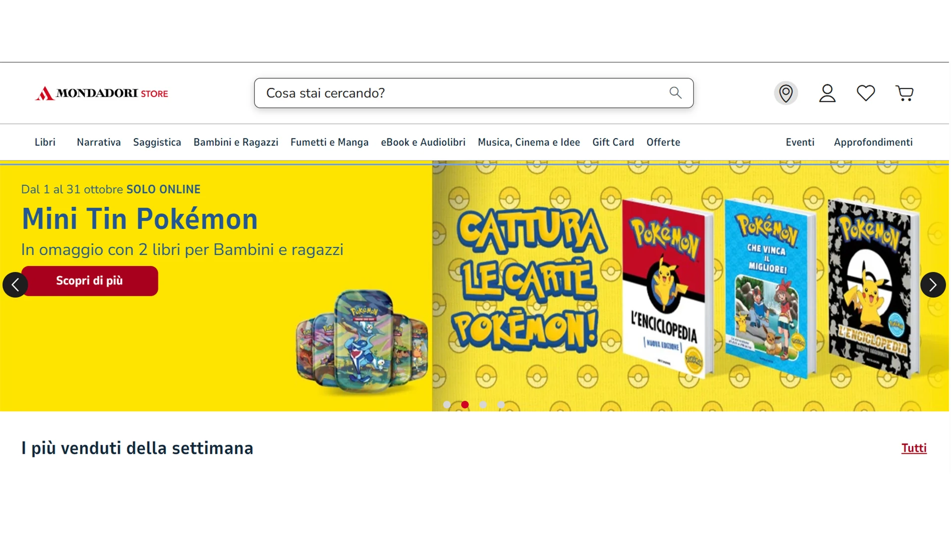Open the Offerte menu item
The width and height of the screenshot is (951, 535).
[663, 142]
